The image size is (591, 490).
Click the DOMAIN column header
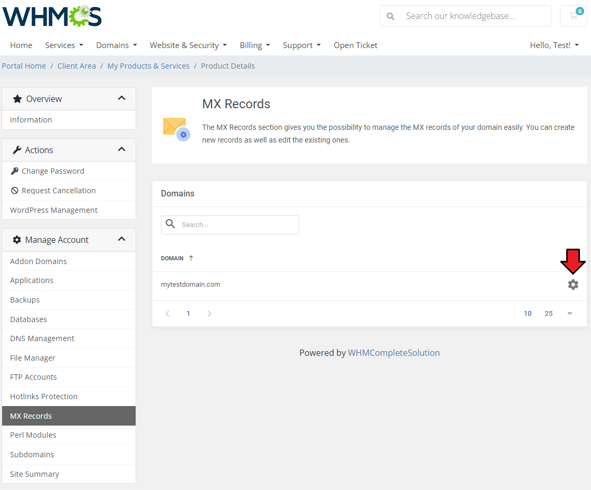tap(172, 258)
